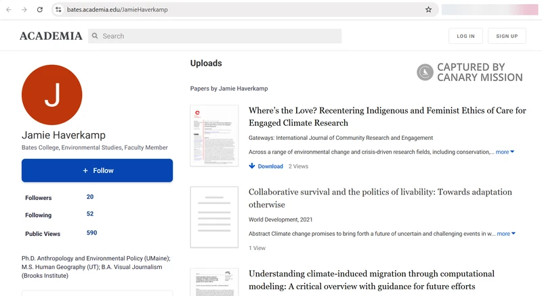Click the orange J profile avatar

52,95
